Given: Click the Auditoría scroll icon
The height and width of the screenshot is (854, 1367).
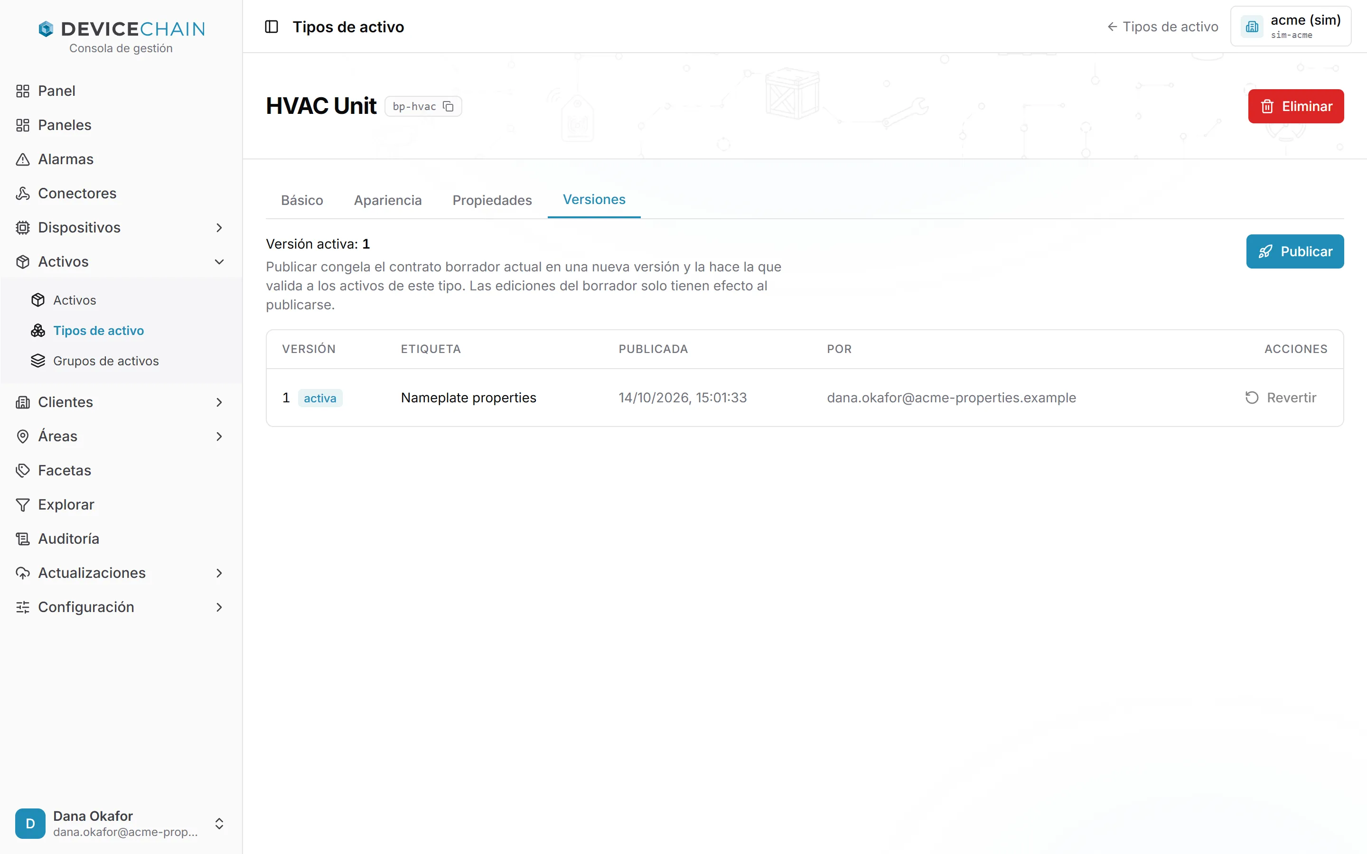Looking at the screenshot, I should (x=23, y=539).
